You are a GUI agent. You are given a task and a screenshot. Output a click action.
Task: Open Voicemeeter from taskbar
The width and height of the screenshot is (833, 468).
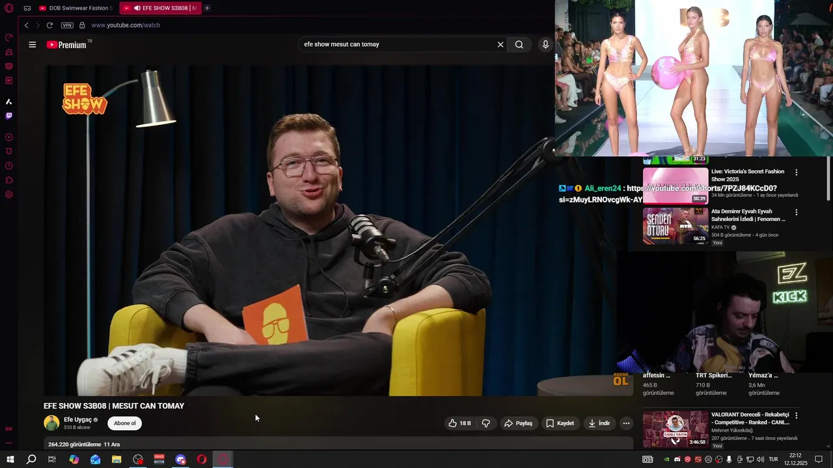(x=159, y=460)
